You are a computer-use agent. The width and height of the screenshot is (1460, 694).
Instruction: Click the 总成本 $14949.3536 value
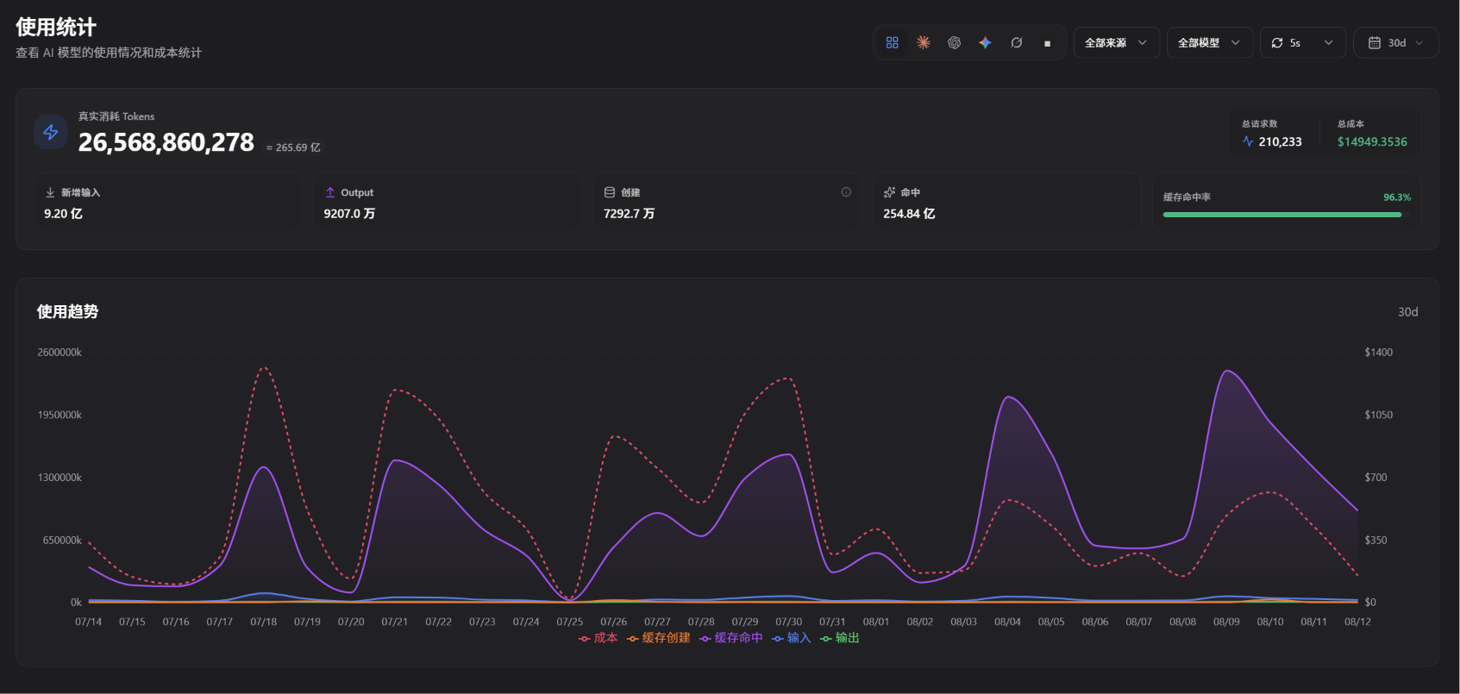(1372, 141)
